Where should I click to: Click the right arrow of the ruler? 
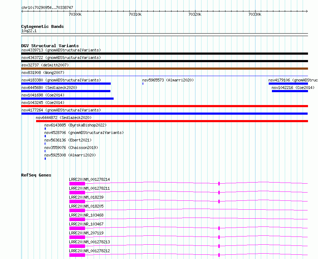(x=307, y=11)
